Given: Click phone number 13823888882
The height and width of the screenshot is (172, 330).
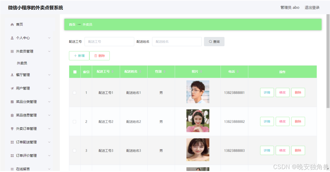Looking at the screenshot, I should tap(234, 122).
